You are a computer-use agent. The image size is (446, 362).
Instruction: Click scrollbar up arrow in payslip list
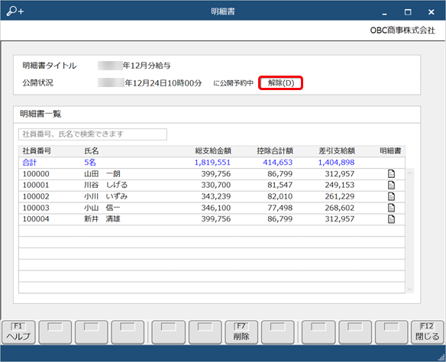[x=409, y=173]
